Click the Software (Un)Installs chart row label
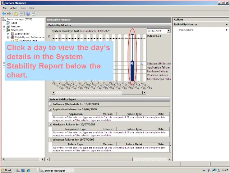230x173 pixels. point(159,63)
